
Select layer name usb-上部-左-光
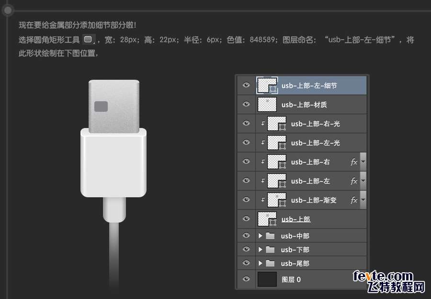click(x=316, y=143)
